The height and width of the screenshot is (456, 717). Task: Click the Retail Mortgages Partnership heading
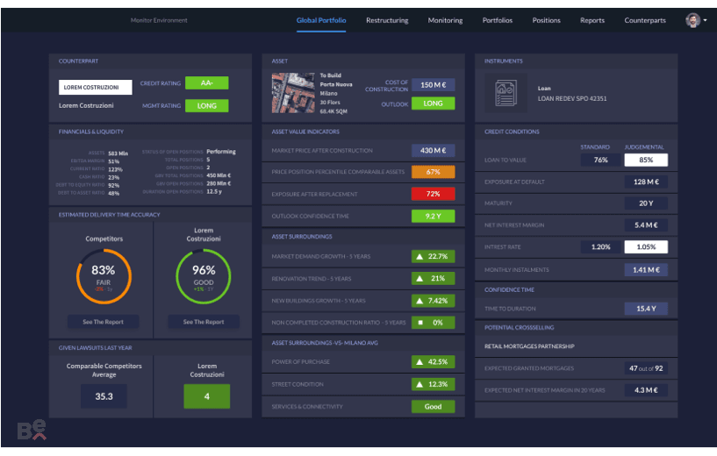pos(529,346)
